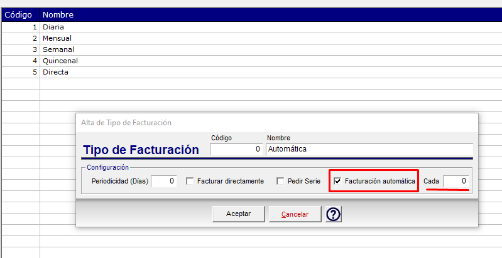Edit the Nombre field containing Automática

click(x=369, y=149)
